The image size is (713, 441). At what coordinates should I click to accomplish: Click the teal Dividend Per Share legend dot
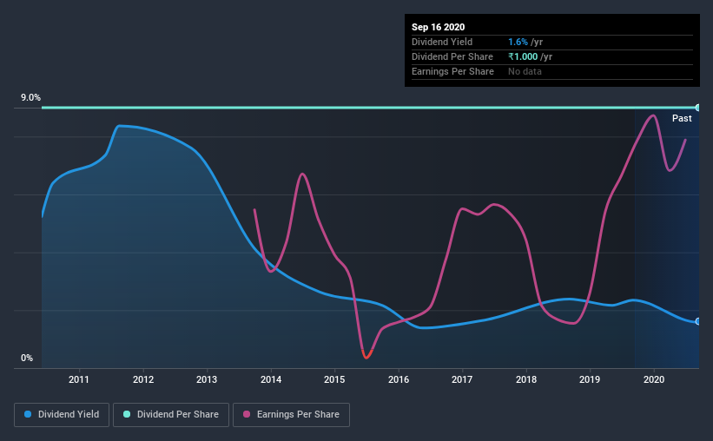[127, 414]
